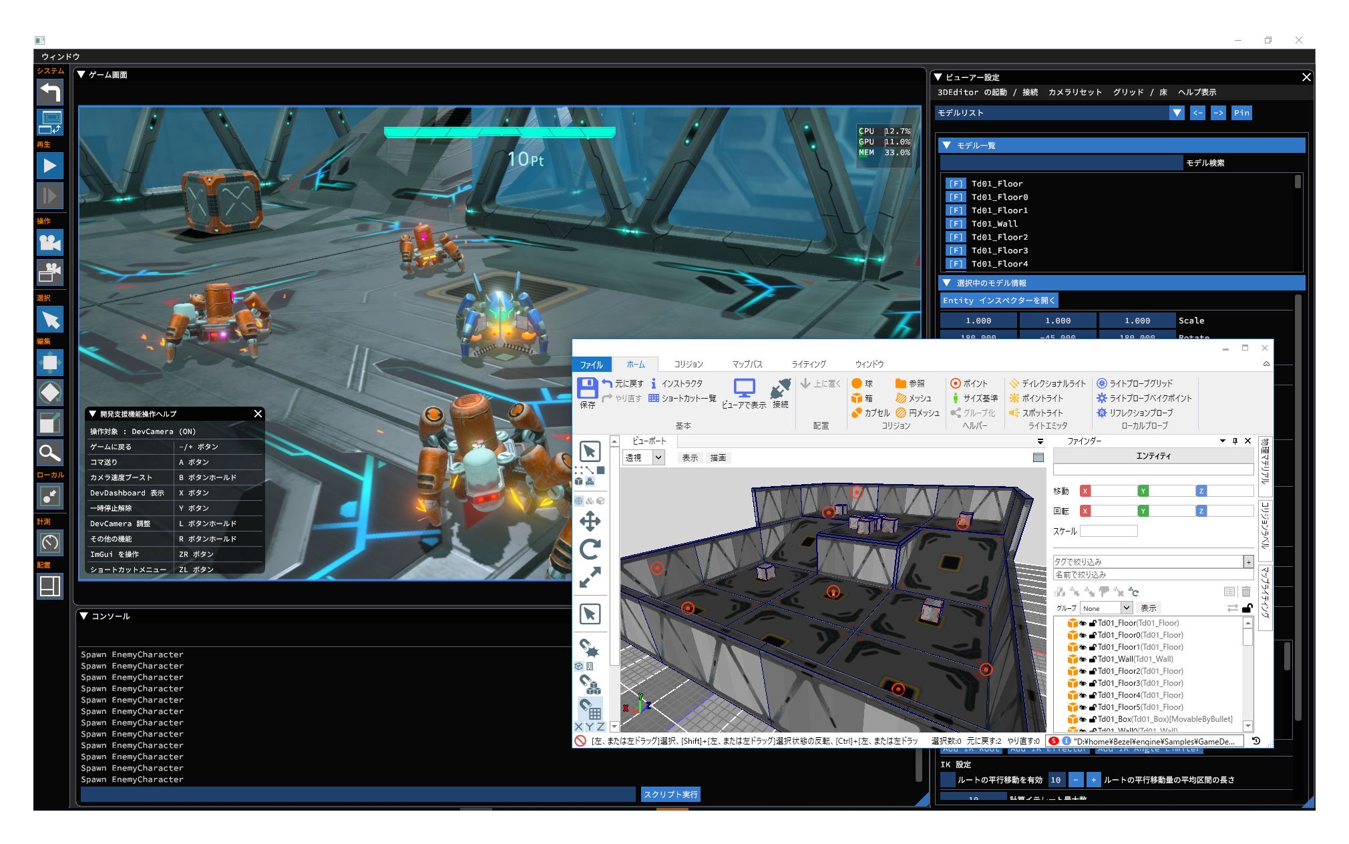Toggle lock icon of Td01_Floor2 entity
Viewport: 1349px width, 844px height.
click(x=1093, y=671)
